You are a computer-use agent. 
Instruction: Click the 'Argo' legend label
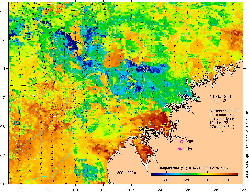(x=189, y=141)
